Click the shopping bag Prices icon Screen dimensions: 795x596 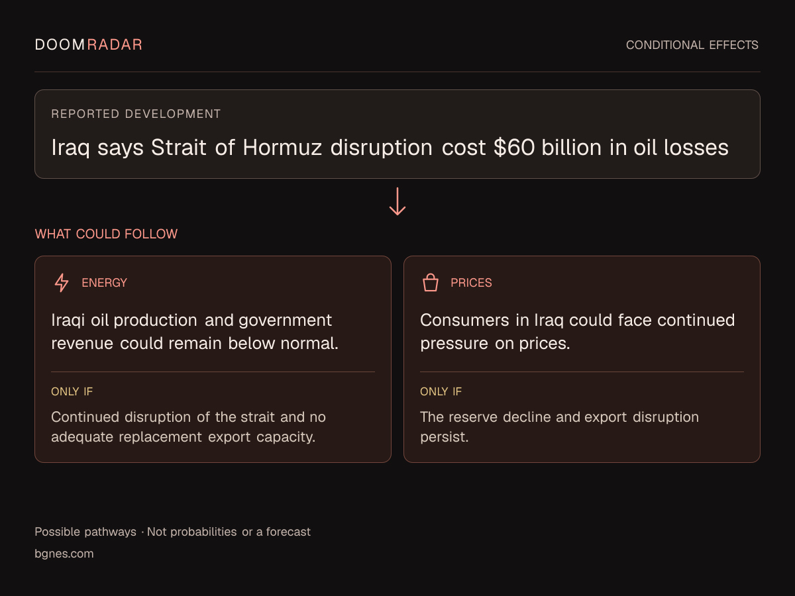point(431,283)
